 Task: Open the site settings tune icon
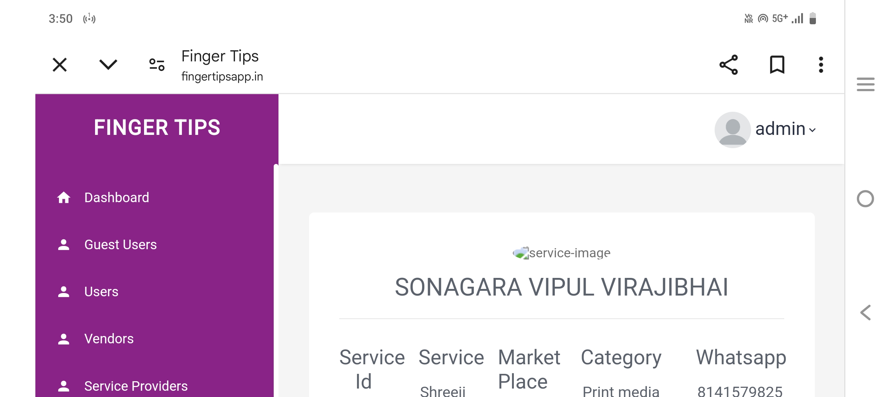157,65
